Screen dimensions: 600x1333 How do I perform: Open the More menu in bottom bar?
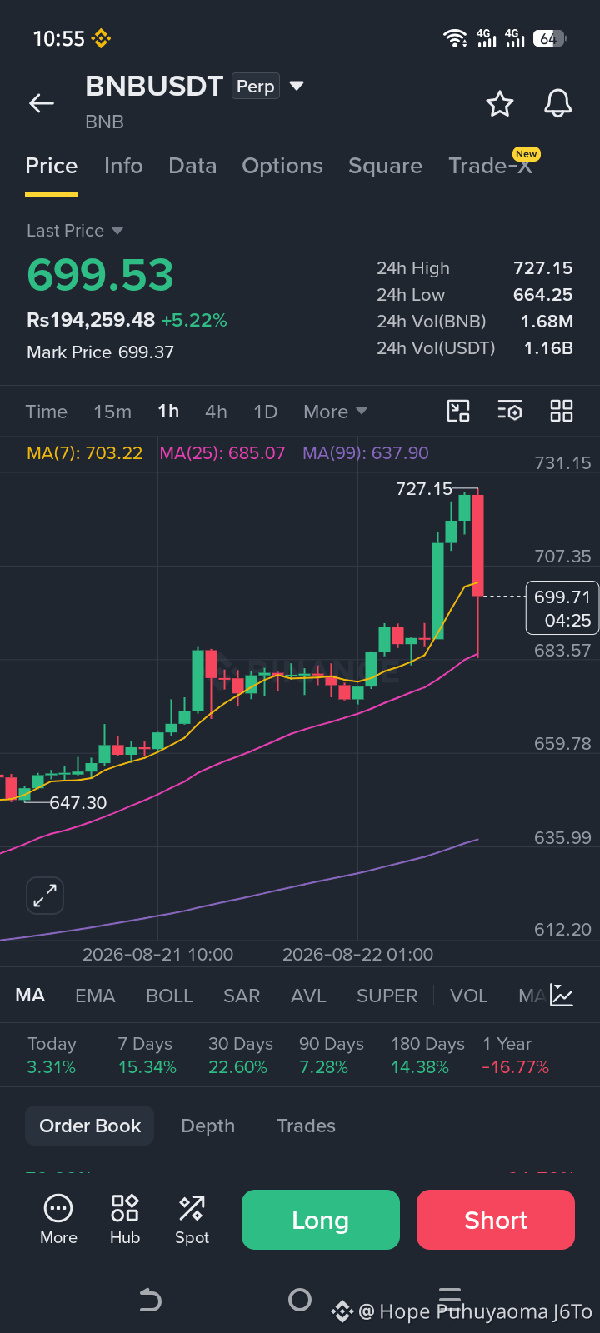pos(58,1220)
